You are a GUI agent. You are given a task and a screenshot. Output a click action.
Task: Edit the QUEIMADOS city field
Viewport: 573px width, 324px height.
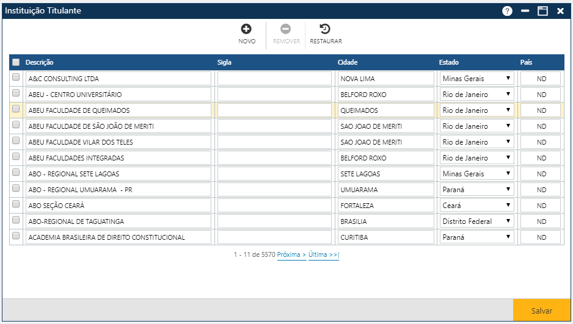click(386, 110)
